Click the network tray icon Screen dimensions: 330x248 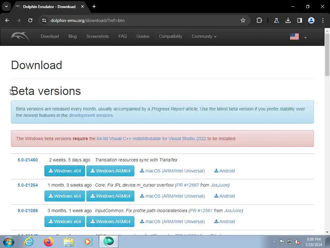tap(290, 242)
